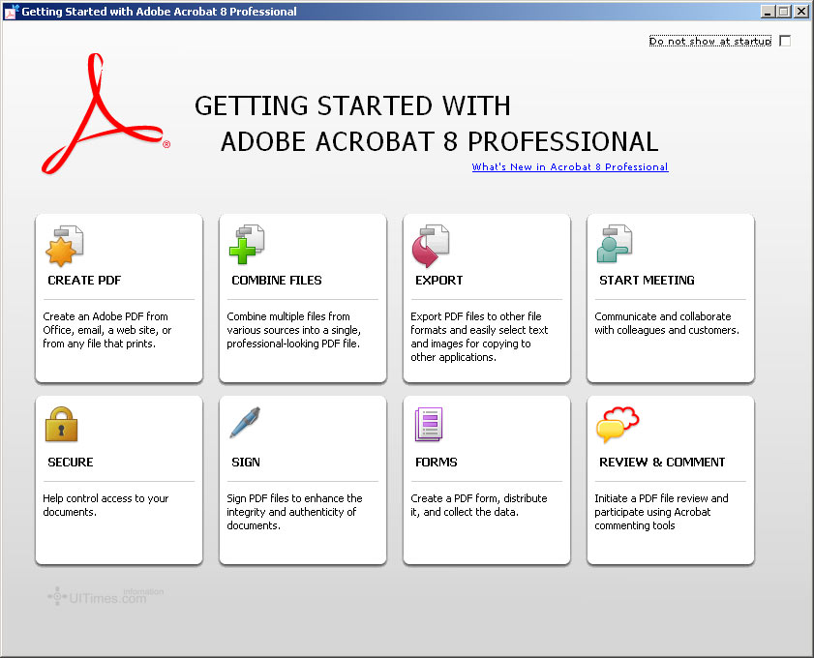Click the 'Combine multiple files from various sources' description
The image size is (814, 658).
pos(294,330)
